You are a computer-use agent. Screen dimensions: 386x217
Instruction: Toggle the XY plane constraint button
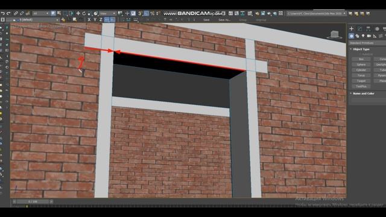click(107, 20)
